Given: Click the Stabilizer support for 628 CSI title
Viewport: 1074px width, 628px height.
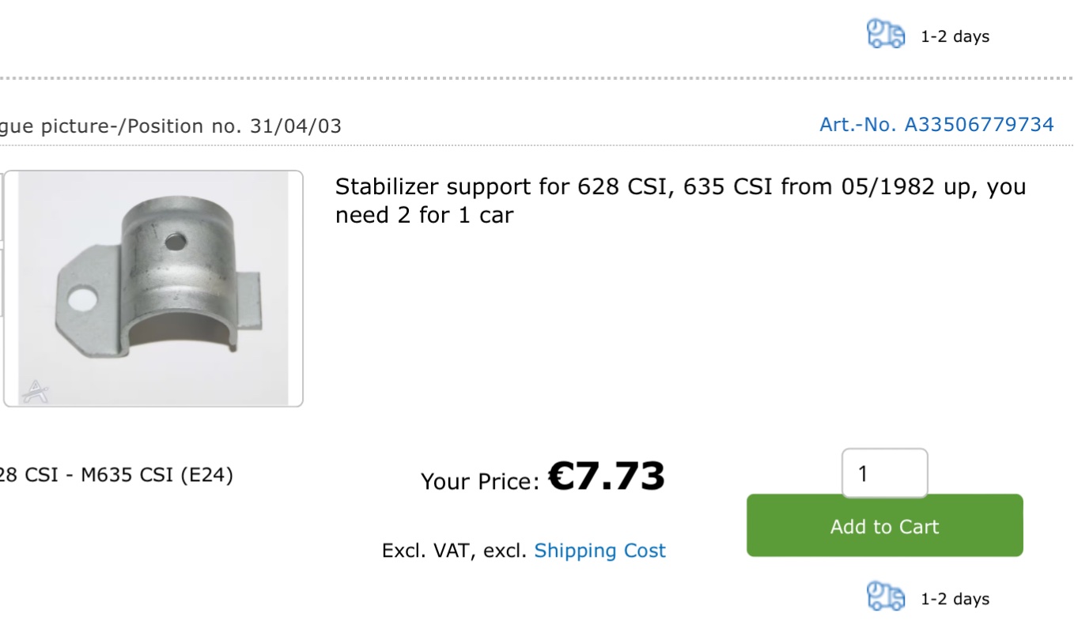Looking at the screenshot, I should 680,186.
